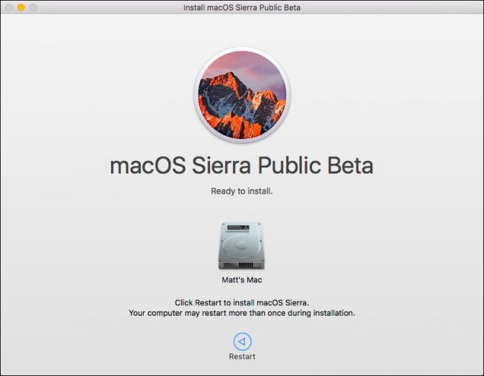Click the circular Restart arrow icon
The width and height of the screenshot is (484, 376).
pos(242,342)
